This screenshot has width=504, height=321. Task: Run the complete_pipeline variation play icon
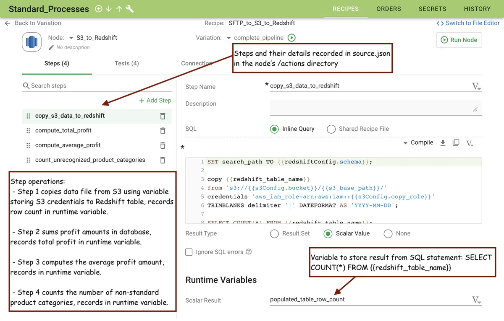click(291, 38)
